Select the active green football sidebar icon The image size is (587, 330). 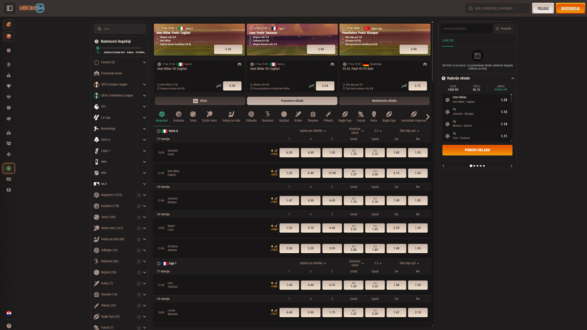[x=9, y=168]
